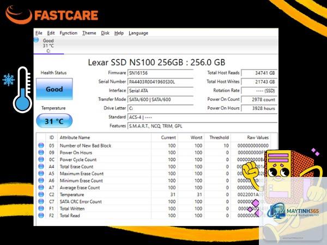The width and height of the screenshot is (327, 245).
Task: Select the C: drive tab showing Good 31 °C
Action: coord(49,46)
